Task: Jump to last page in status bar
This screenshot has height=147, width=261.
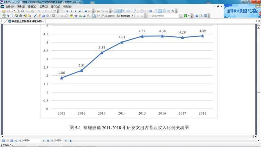Action: (48, 140)
